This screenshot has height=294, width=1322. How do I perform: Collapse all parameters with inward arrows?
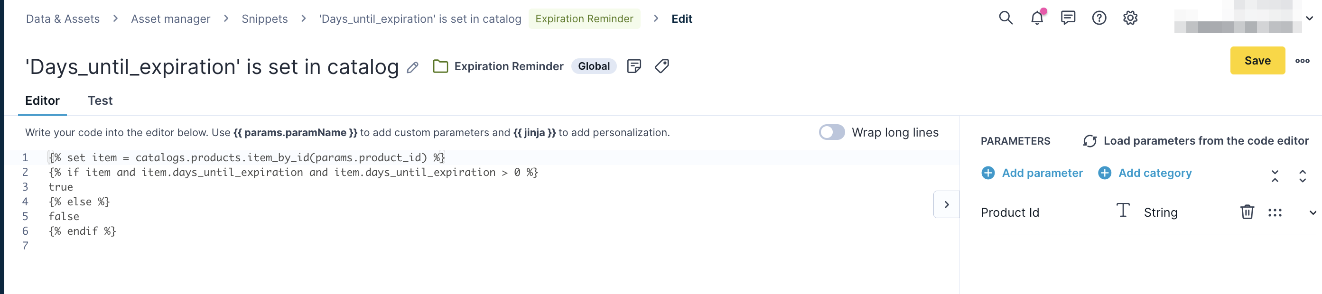[x=1275, y=176]
